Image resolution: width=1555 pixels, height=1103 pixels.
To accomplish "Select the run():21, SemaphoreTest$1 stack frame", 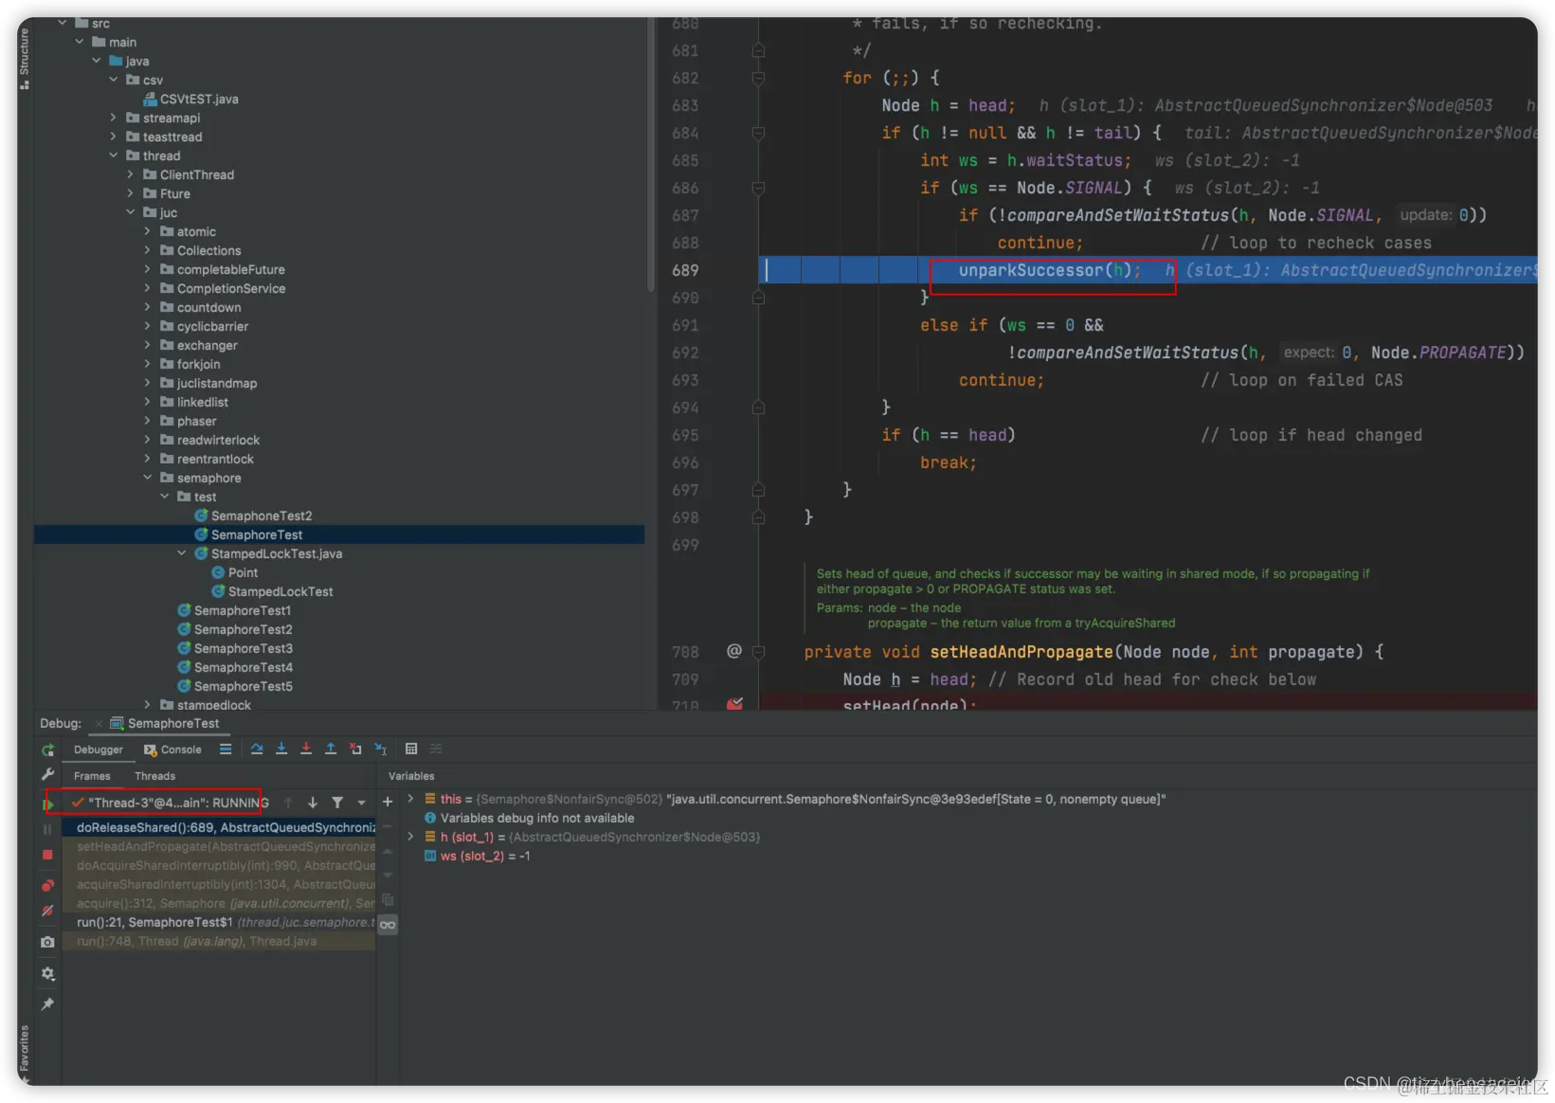I will click(x=219, y=922).
